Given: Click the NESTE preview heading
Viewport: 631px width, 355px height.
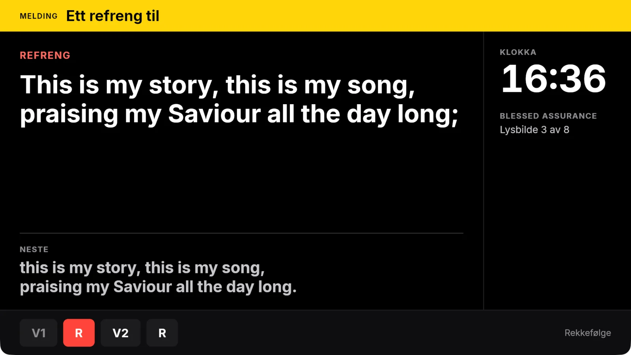Looking at the screenshot, I should click(34, 249).
